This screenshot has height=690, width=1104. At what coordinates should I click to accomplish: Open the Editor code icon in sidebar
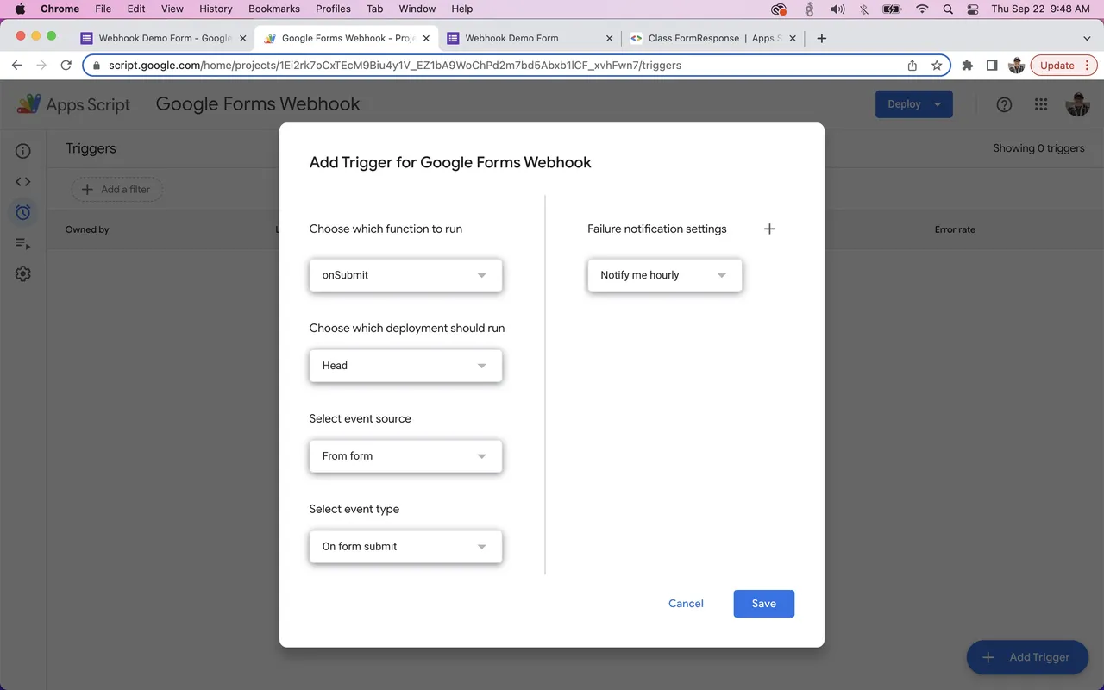[x=23, y=182]
